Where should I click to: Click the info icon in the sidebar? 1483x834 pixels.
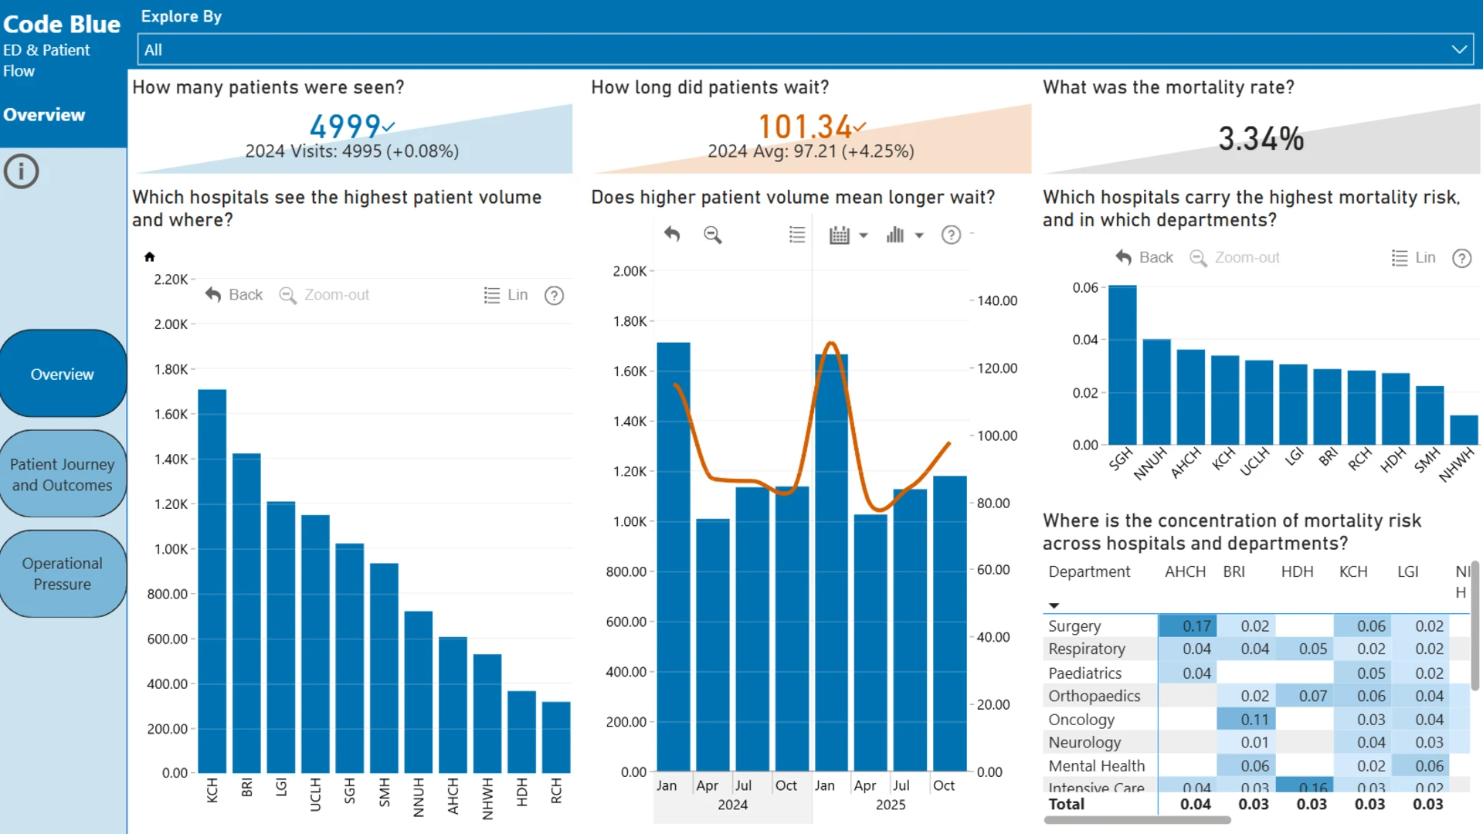tap(22, 171)
